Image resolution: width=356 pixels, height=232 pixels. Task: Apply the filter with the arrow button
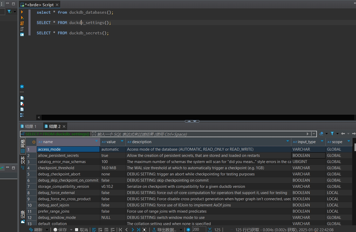coord(308,134)
